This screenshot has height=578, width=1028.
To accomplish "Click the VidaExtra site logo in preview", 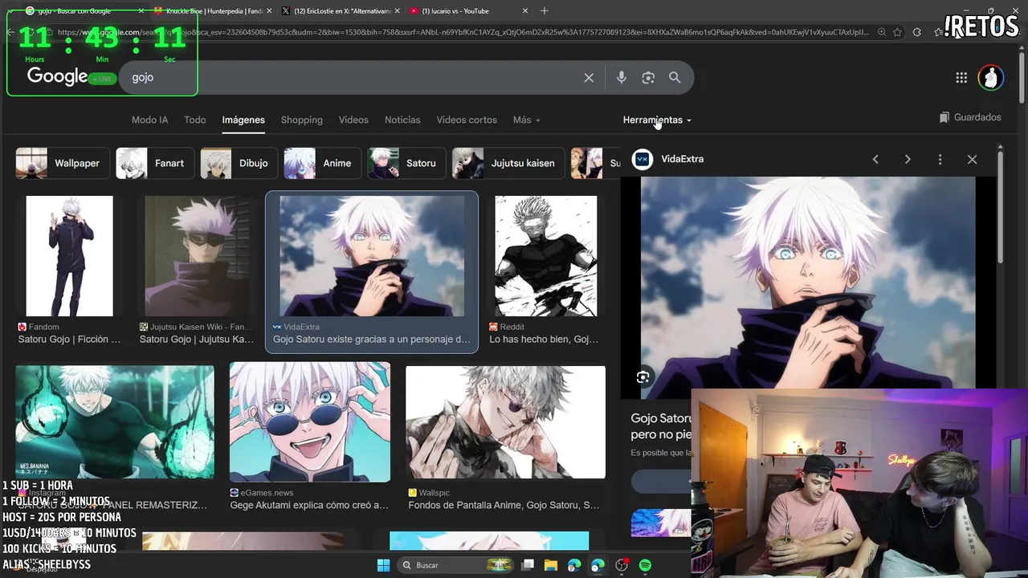I will (642, 159).
